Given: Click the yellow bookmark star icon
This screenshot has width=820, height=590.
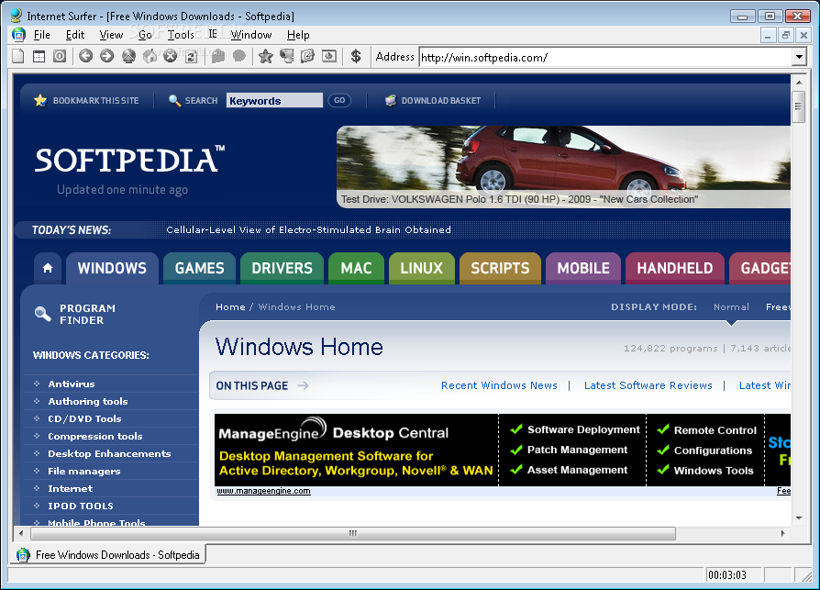Looking at the screenshot, I should coord(40,100).
